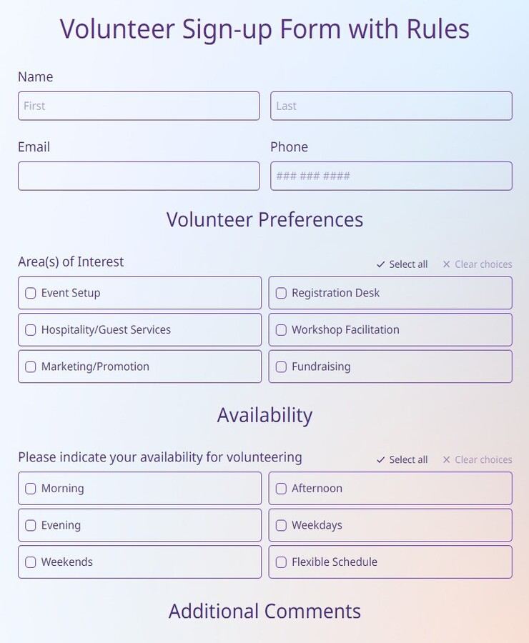Check the Event Setup checkbox
This screenshot has width=529, height=643.
(x=30, y=293)
